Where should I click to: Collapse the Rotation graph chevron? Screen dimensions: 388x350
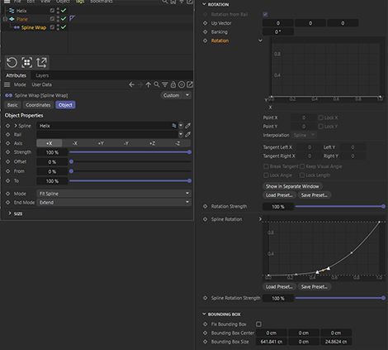[260, 41]
